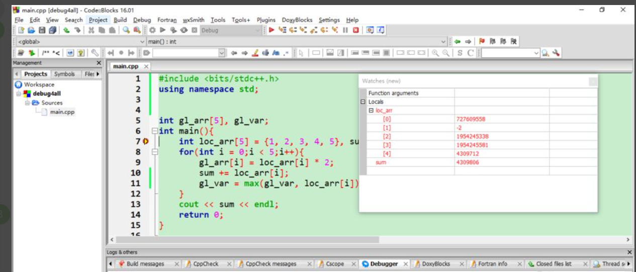Click the red Debug/Continue arrow icon
Viewport: 636px width, 272px height.
pyautogui.click(x=271, y=30)
